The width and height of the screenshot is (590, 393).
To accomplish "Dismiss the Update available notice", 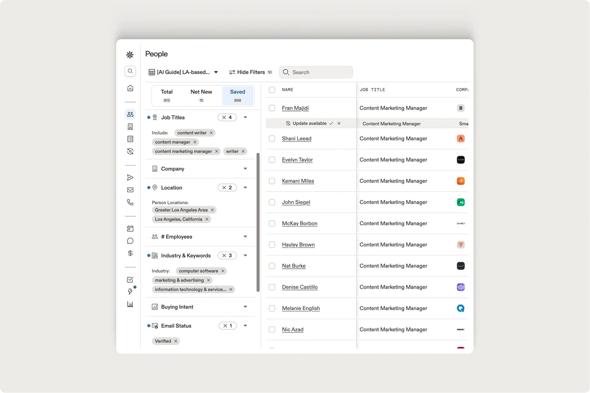I will 339,123.
